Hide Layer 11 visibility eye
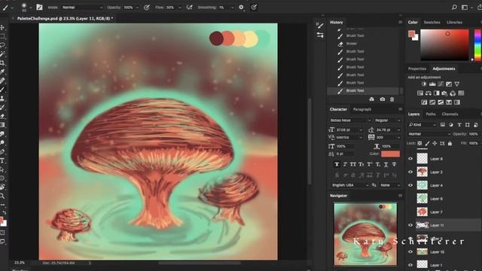Image resolution: width=482 pixels, height=271 pixels. 410,225
